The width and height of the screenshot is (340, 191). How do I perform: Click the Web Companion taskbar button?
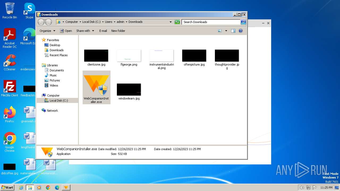[x=66, y=188]
